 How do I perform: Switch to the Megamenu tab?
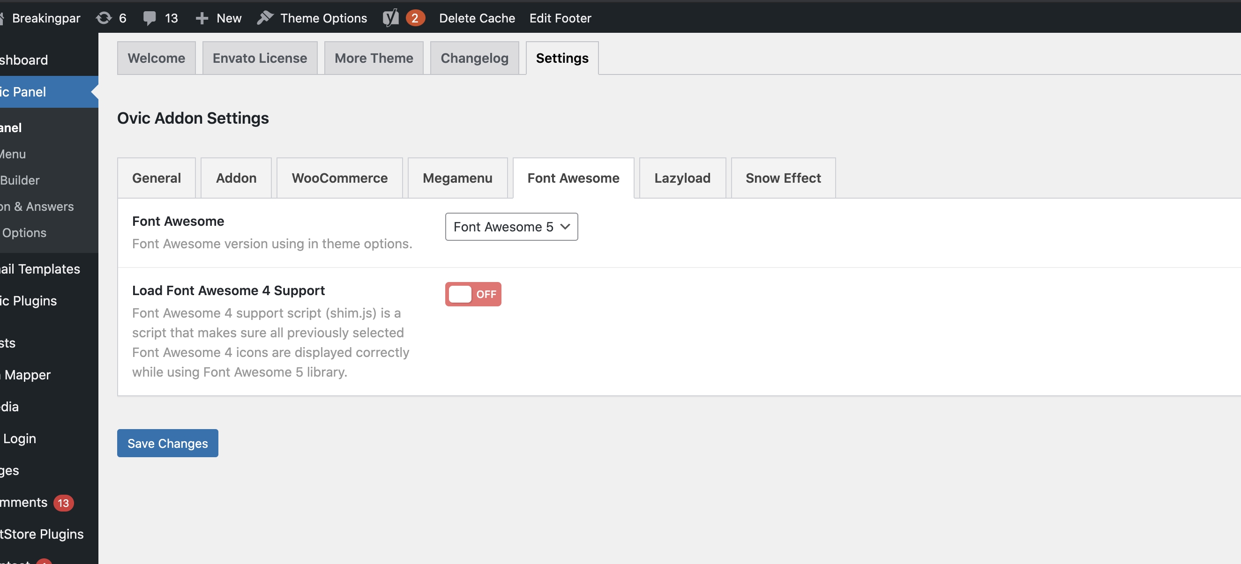click(458, 178)
